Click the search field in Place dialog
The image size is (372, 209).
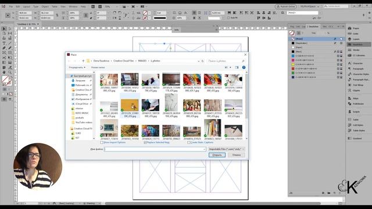coord(226,61)
